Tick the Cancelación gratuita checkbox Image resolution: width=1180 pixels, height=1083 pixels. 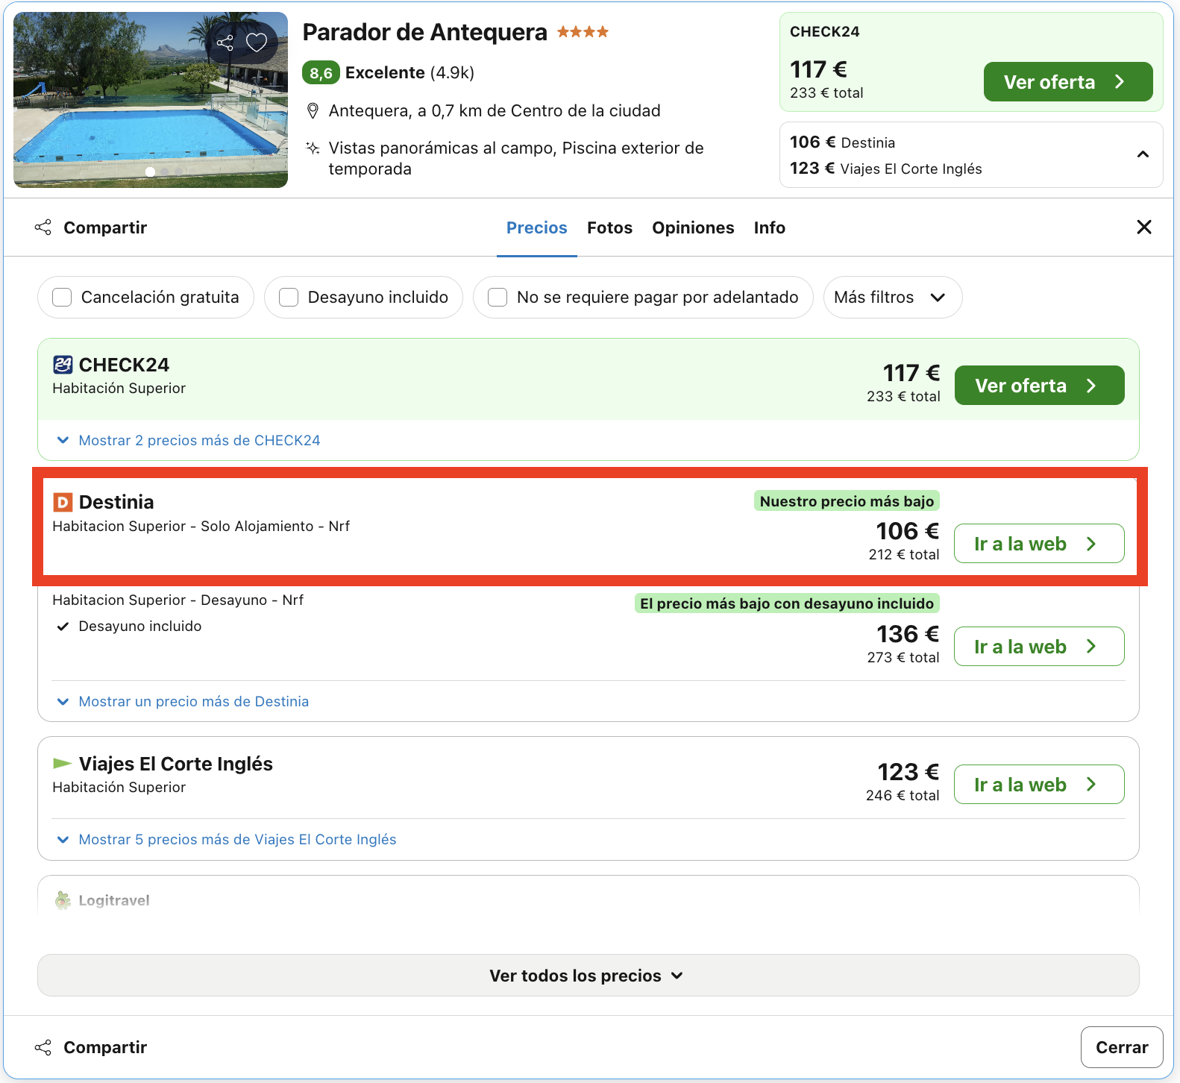pos(62,297)
